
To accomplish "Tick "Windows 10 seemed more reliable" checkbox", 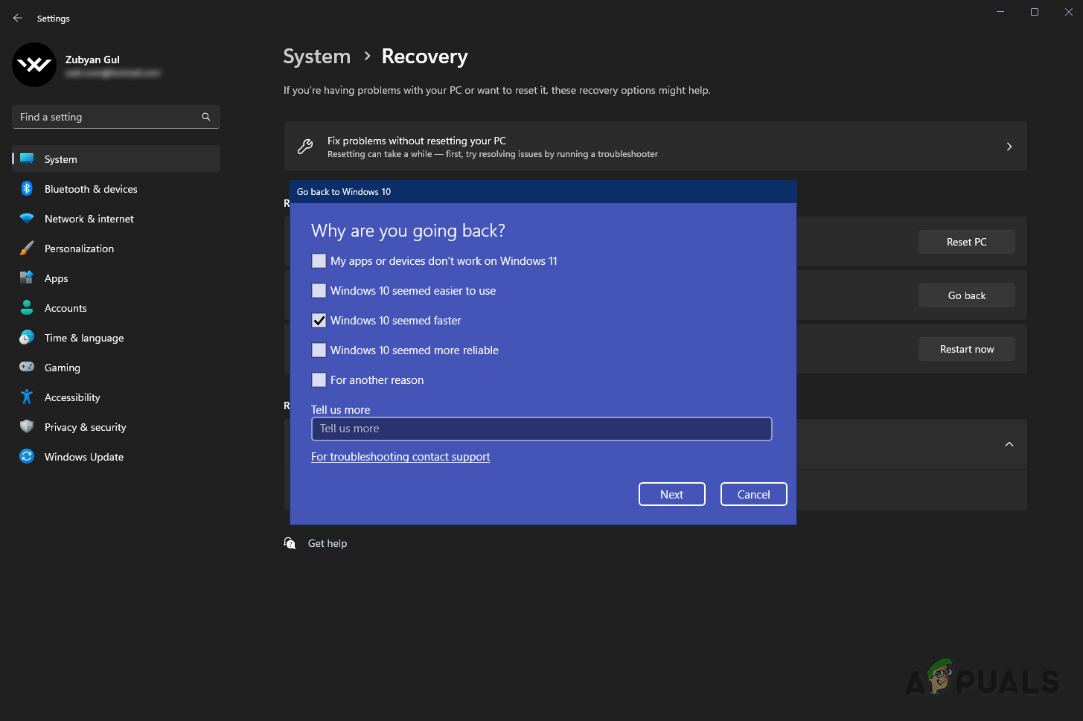I will (319, 350).
